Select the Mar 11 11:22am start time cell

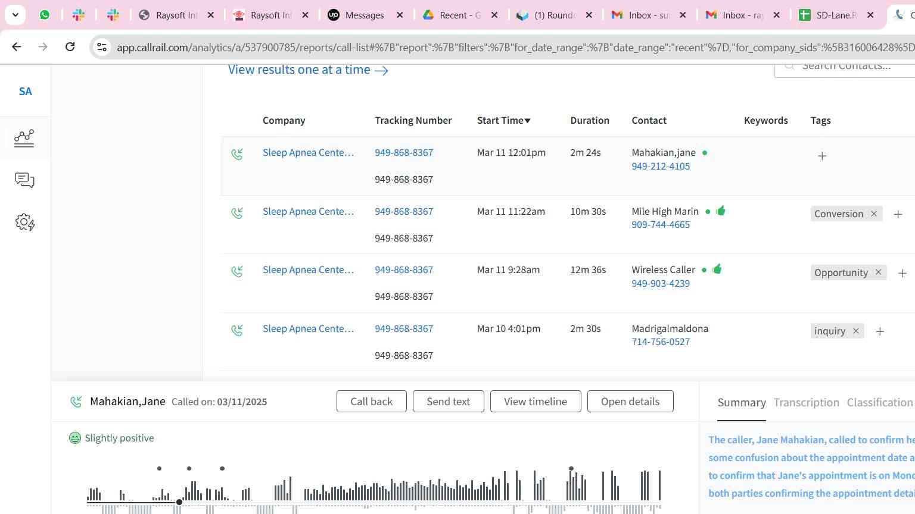(x=511, y=211)
